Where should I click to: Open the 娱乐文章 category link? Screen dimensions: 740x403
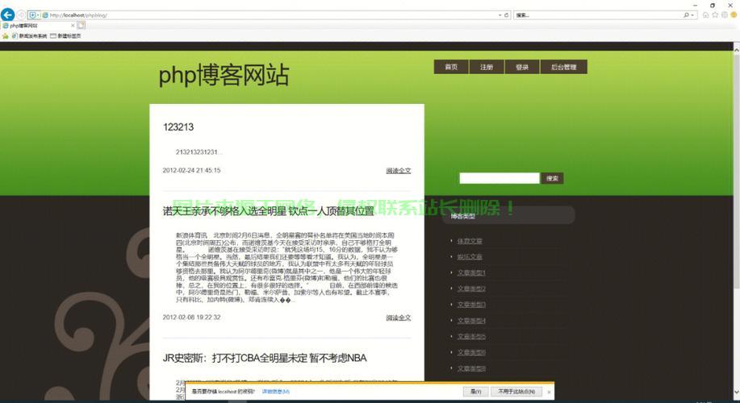(x=470, y=257)
